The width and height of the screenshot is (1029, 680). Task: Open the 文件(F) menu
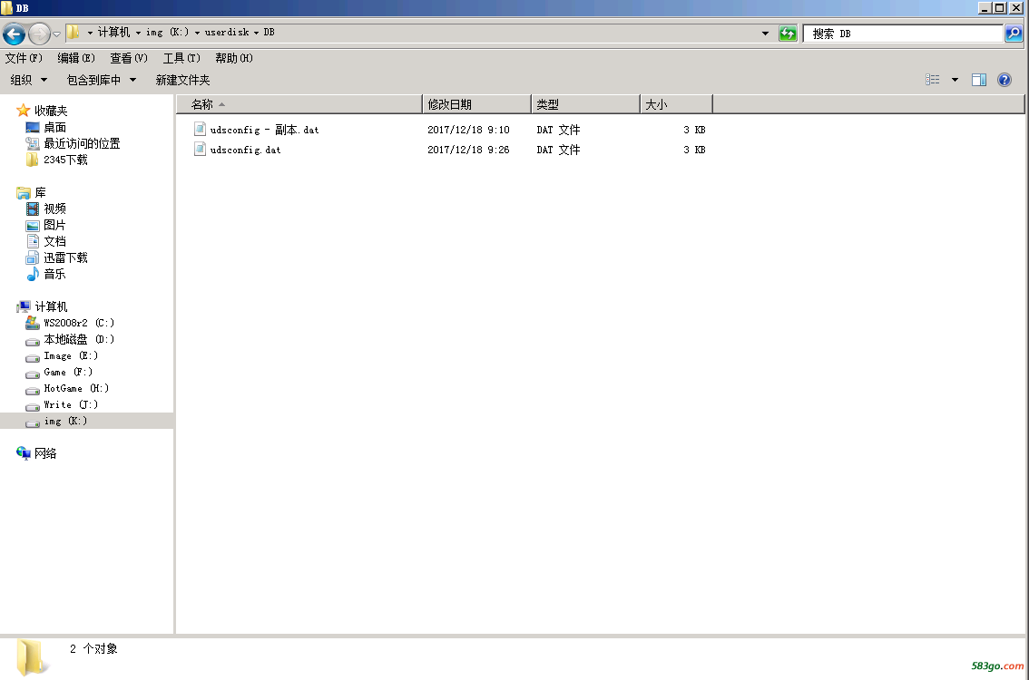(x=24, y=58)
